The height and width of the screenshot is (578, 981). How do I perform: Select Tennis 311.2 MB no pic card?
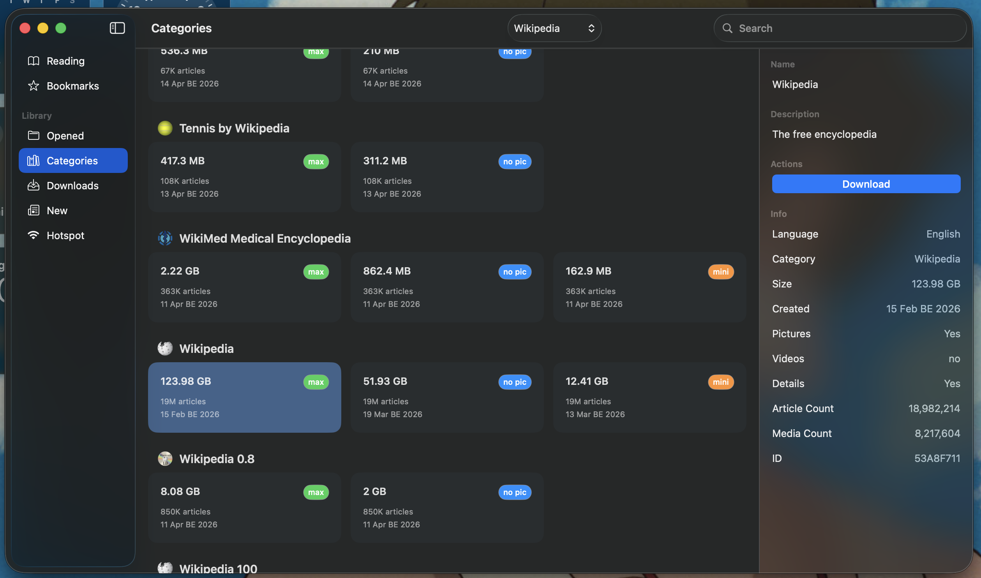[447, 177]
